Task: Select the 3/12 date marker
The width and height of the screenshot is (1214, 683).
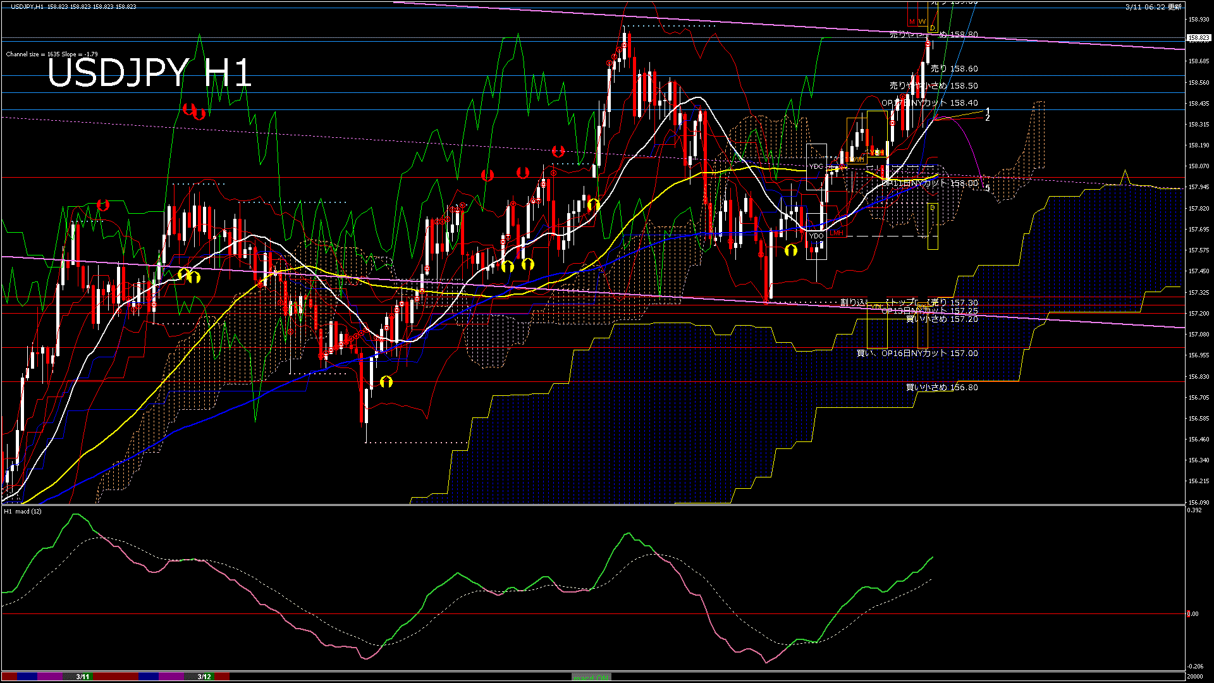Action: tap(204, 677)
